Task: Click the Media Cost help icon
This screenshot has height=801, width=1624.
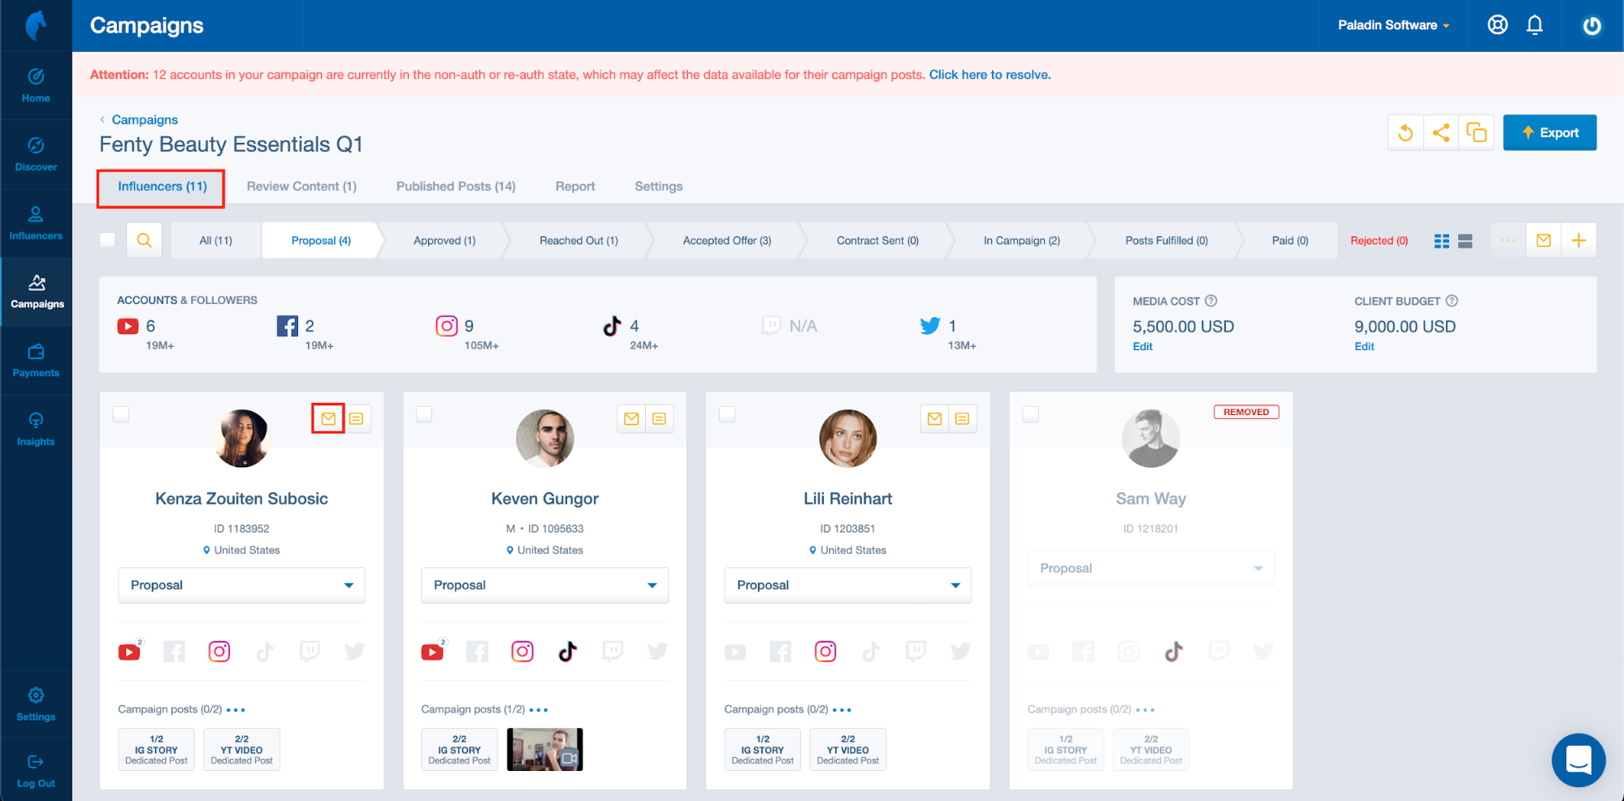Action: click(x=1211, y=301)
